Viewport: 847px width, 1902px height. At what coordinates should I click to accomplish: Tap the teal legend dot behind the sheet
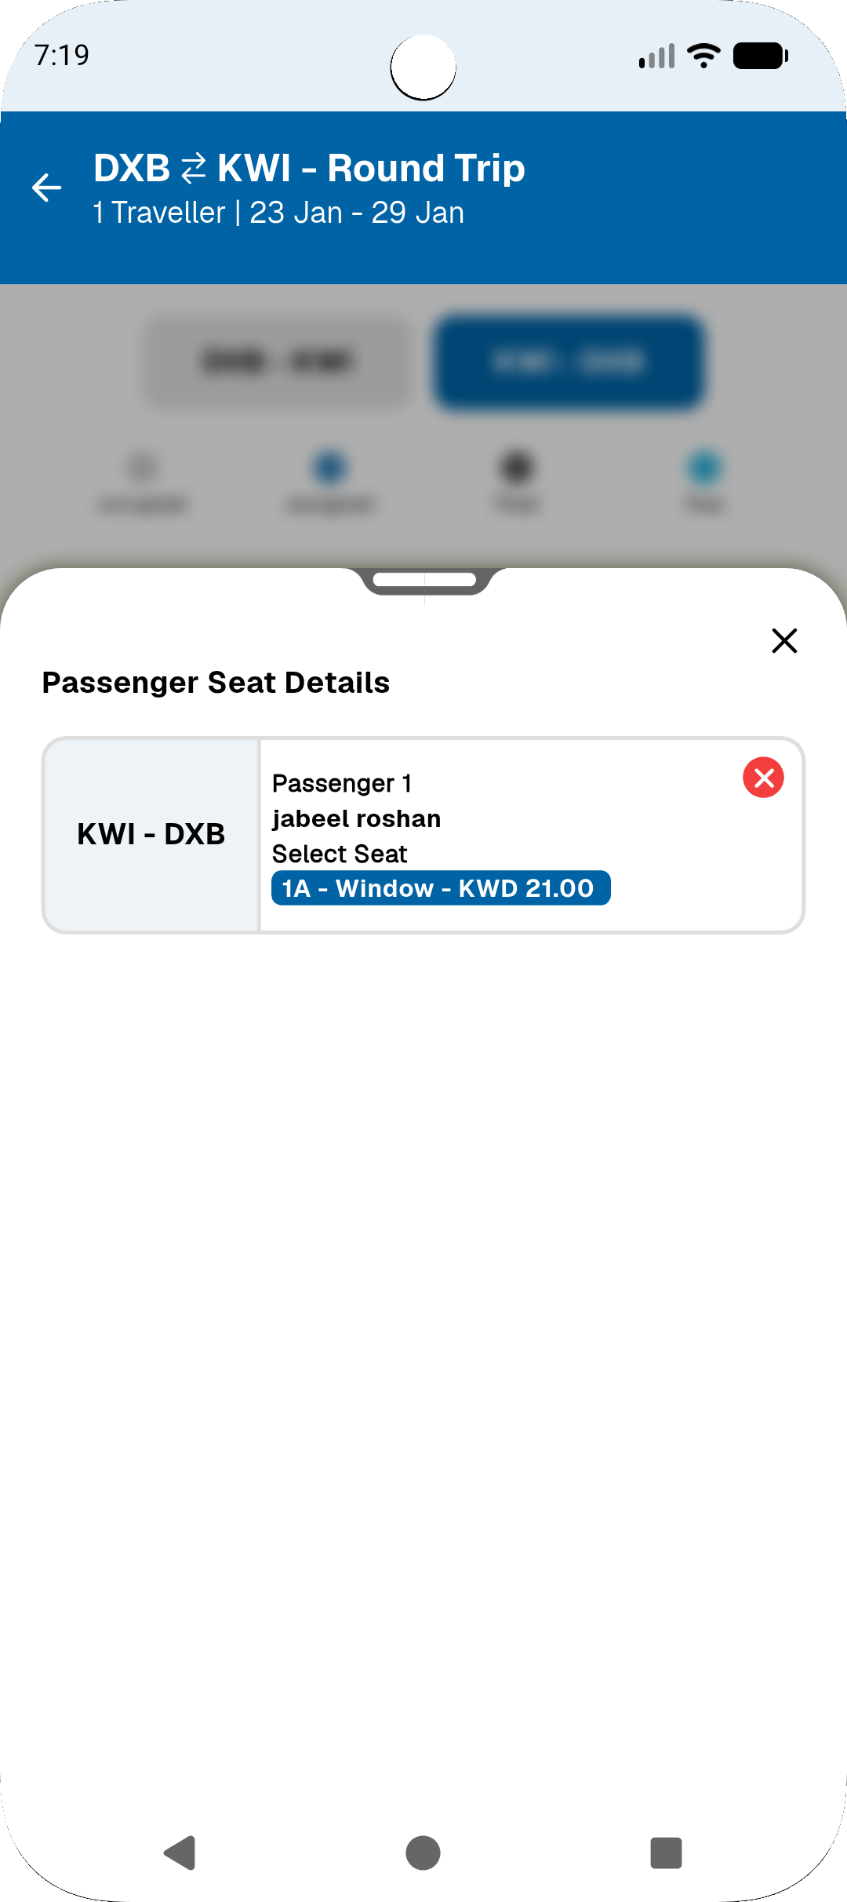705,468
